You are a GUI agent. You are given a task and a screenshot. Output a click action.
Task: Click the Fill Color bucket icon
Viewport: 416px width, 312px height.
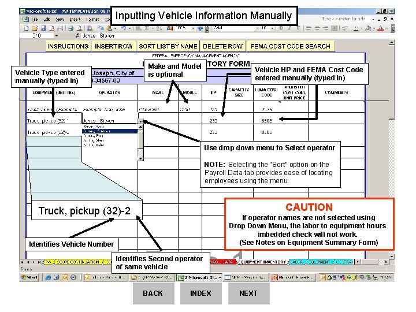point(368,28)
